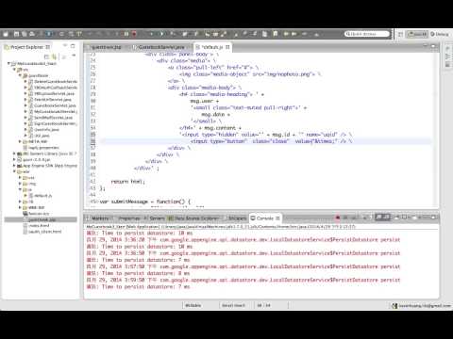Viewport: 453px width, 339px height.
Task: Click the Writable status bar entry
Action: point(193,305)
